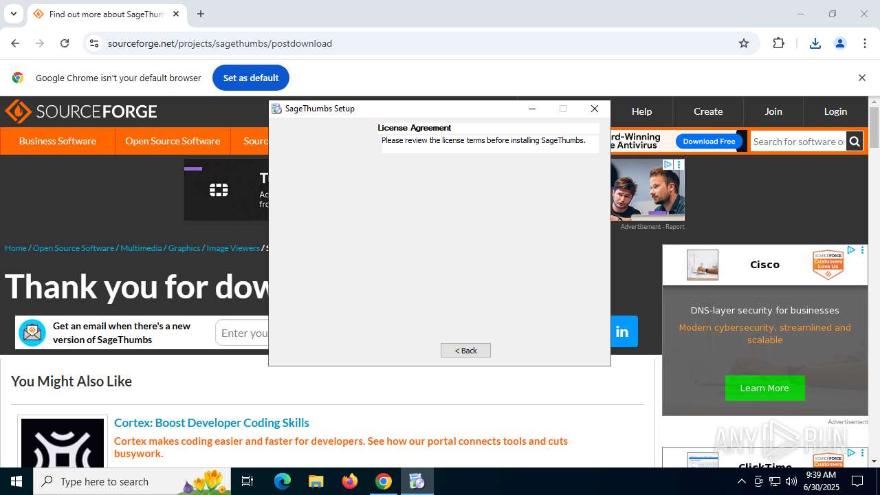This screenshot has height=495, width=880.
Task: Switch to the SageThumbs installer taskbar icon
Action: (417, 481)
